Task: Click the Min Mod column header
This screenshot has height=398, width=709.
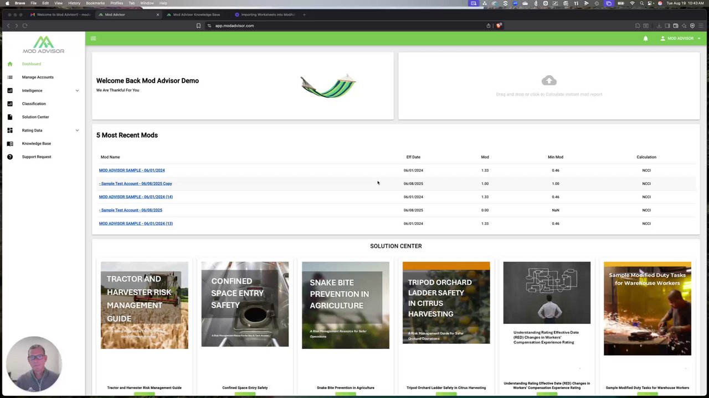Action: click(556, 157)
